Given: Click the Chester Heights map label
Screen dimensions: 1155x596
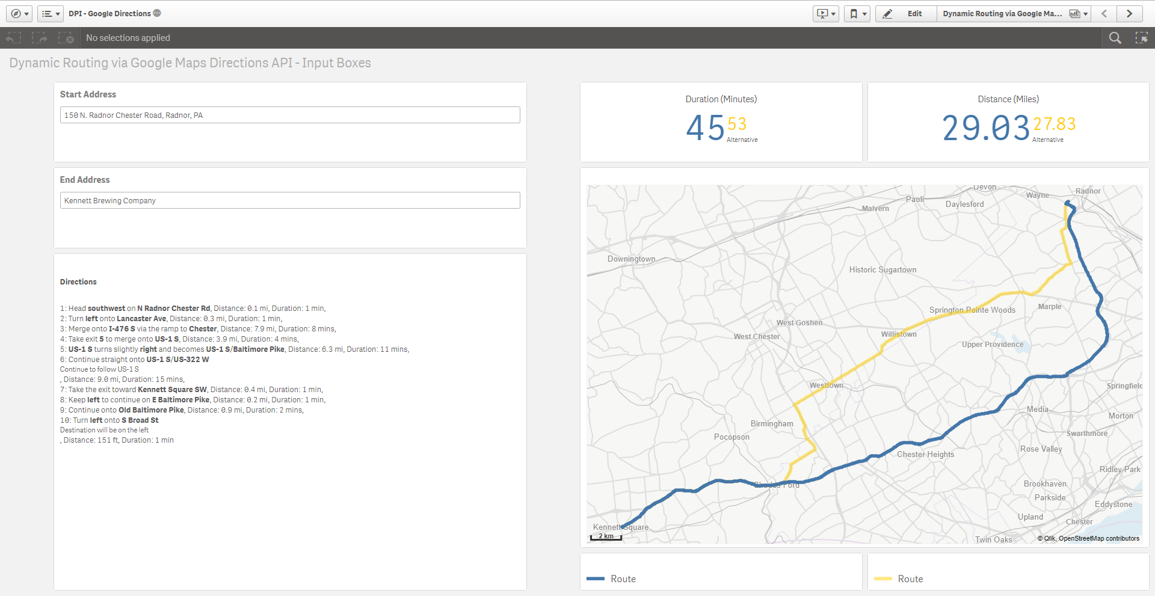Looking at the screenshot, I should (925, 454).
